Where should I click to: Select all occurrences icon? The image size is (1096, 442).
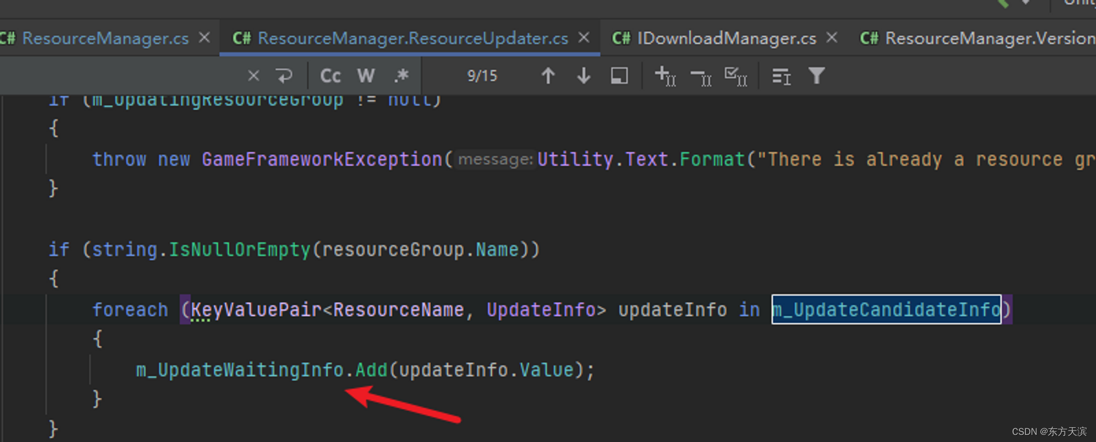pyautogui.click(x=736, y=76)
